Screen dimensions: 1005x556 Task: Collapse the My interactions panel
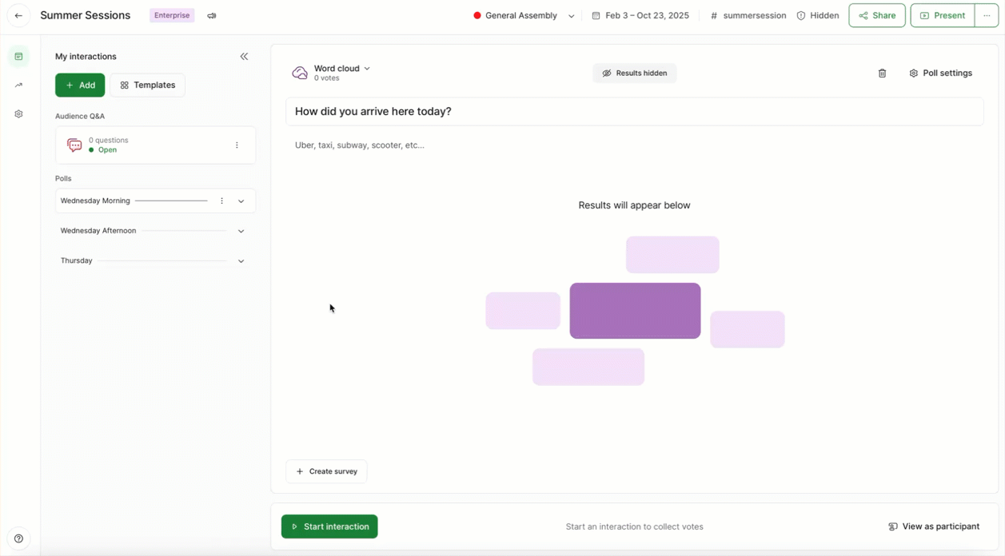[244, 57]
